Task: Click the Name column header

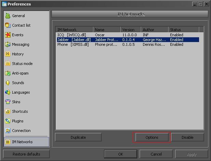Action: tap(107, 29)
